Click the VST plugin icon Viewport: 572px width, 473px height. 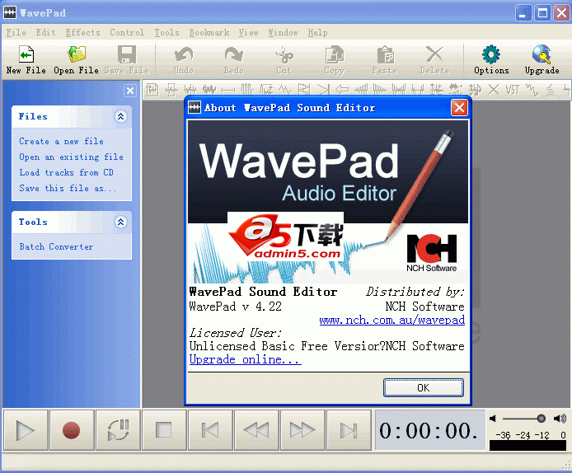[513, 89]
